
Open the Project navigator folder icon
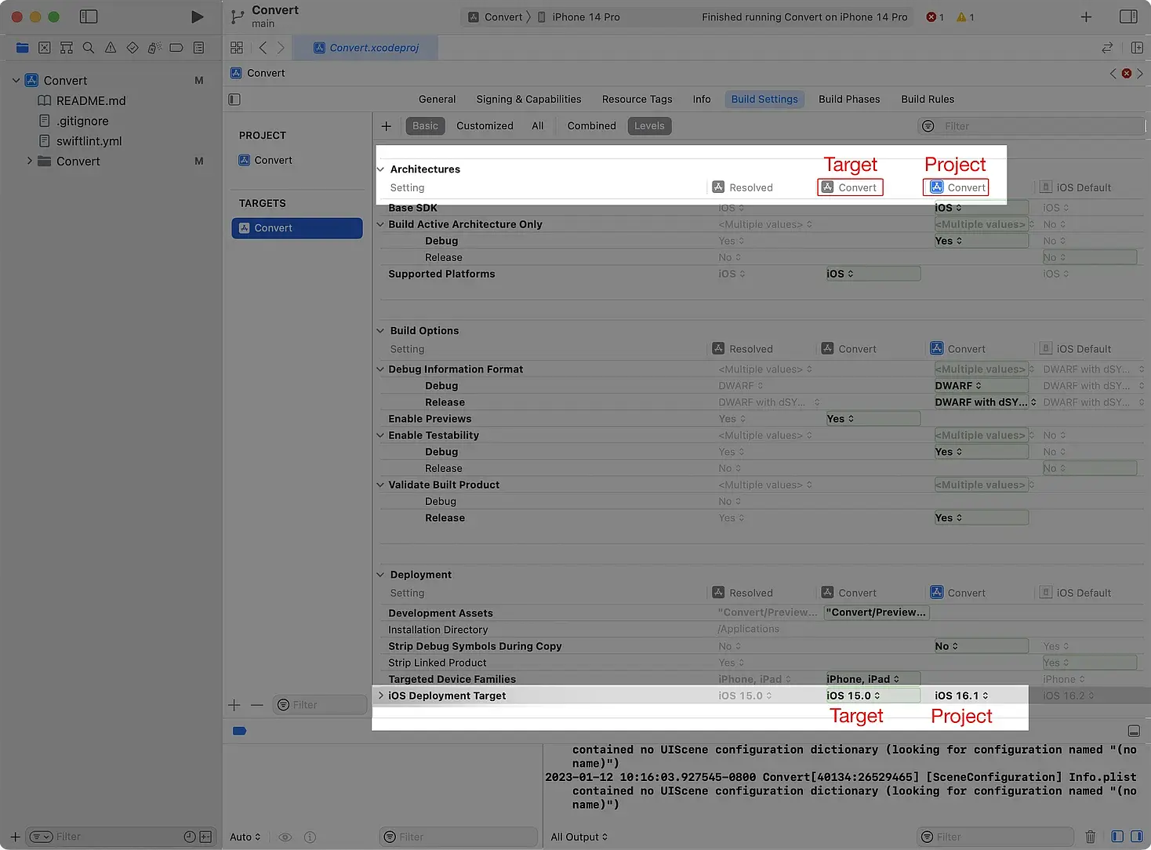point(23,48)
